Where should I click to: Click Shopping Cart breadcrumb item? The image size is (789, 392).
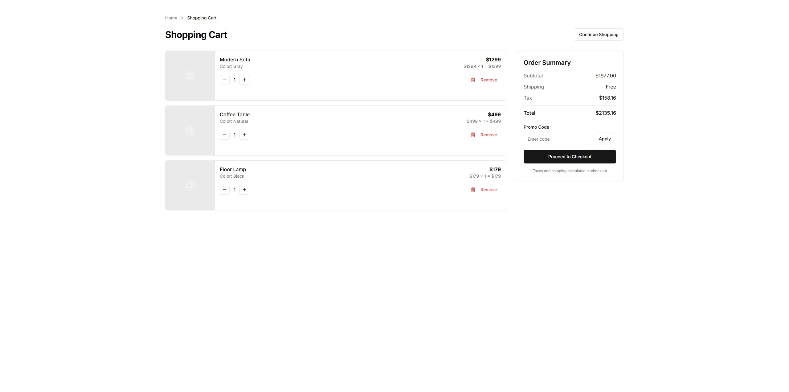coord(202,18)
